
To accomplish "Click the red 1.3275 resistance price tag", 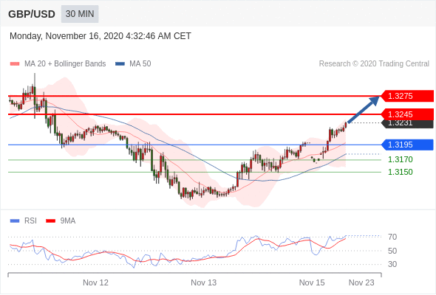I will (407, 96).
